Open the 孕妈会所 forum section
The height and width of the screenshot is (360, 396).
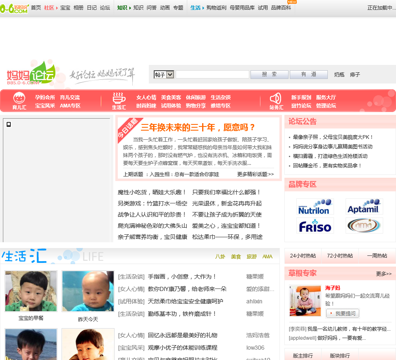click(45, 98)
